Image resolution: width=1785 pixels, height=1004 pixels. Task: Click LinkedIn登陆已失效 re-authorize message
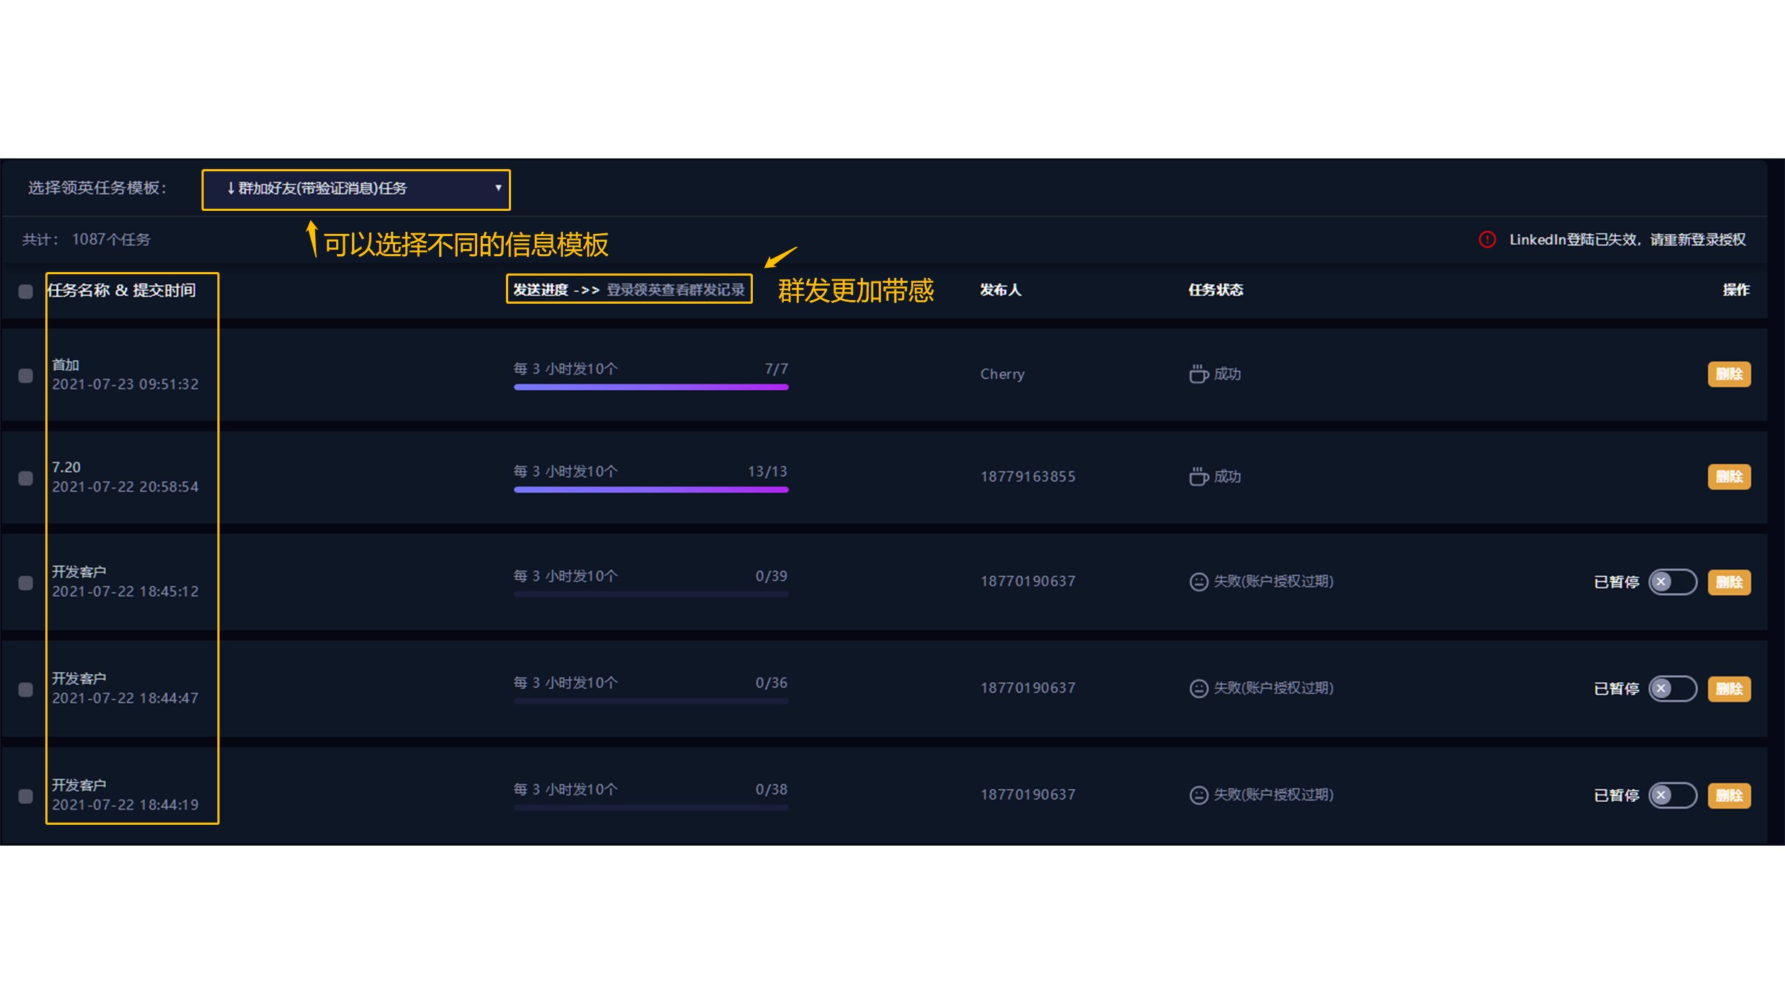[1627, 240]
